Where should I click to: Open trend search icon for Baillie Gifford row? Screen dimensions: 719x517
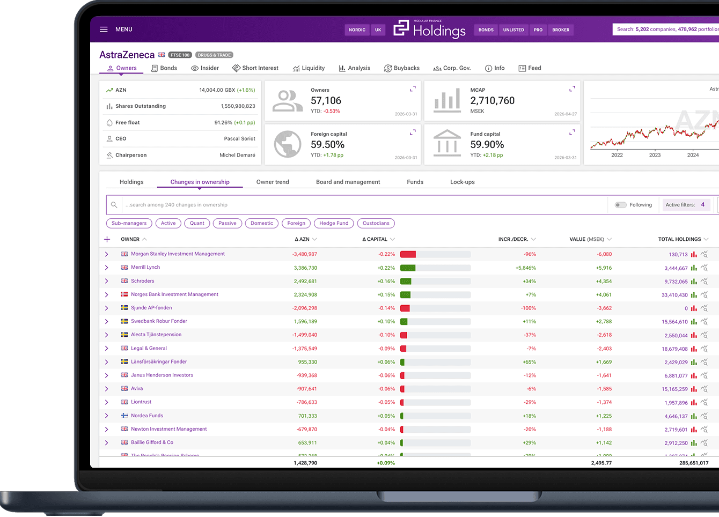tap(705, 442)
